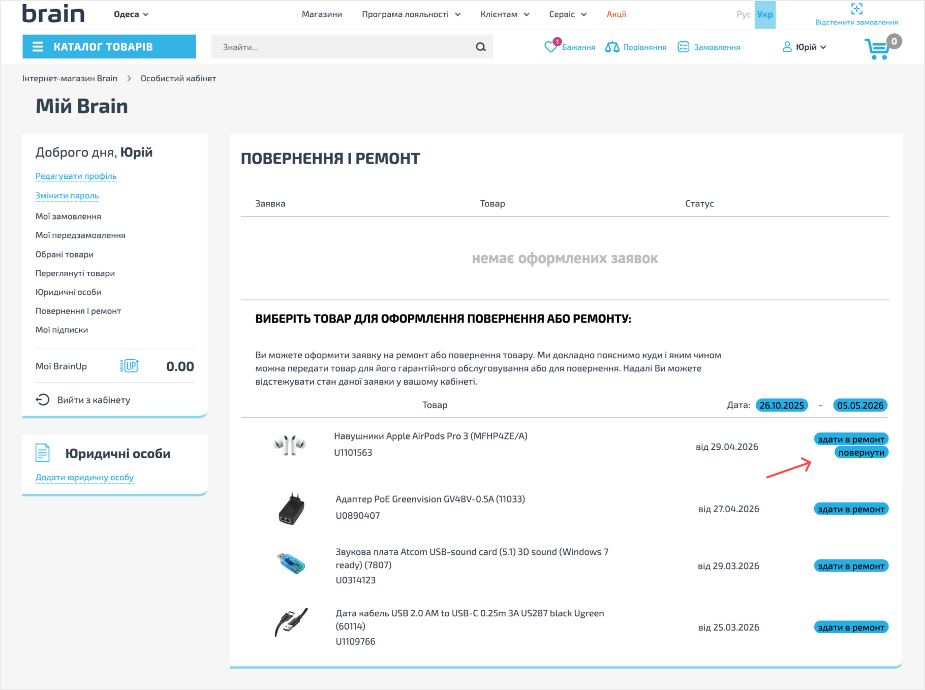
Task: Click Особистий кабінет breadcrumb
Action: pos(178,78)
